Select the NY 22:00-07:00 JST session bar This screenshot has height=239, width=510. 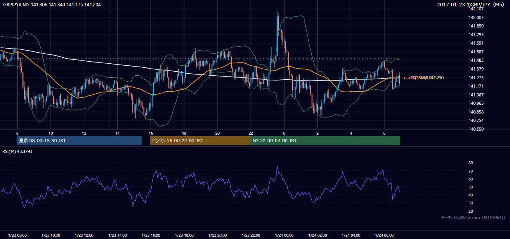(325, 141)
